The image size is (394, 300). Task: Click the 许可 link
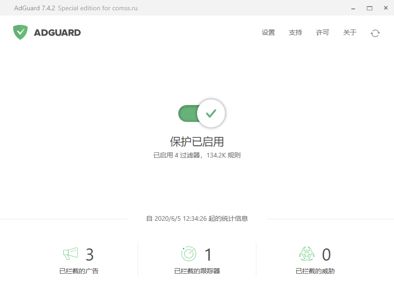tap(322, 33)
